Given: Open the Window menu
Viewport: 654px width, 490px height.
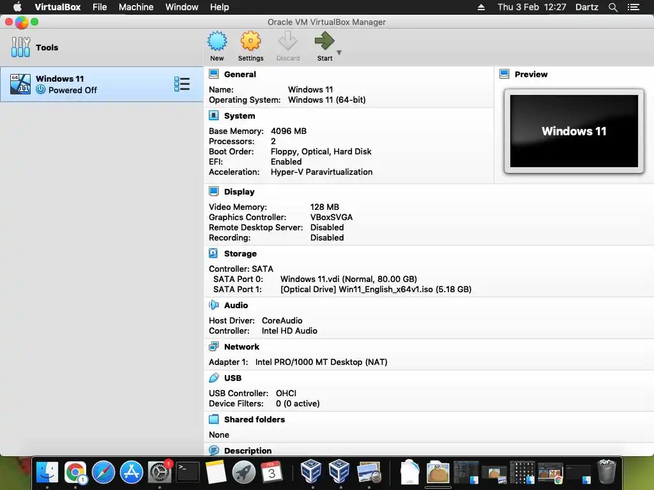Looking at the screenshot, I should click(182, 7).
